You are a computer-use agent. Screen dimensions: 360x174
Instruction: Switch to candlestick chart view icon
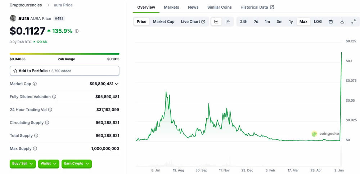pyautogui.click(x=228, y=22)
